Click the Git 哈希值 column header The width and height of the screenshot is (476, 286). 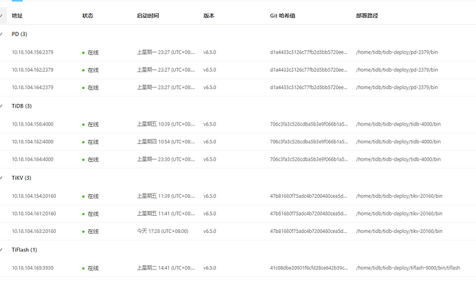283,15
